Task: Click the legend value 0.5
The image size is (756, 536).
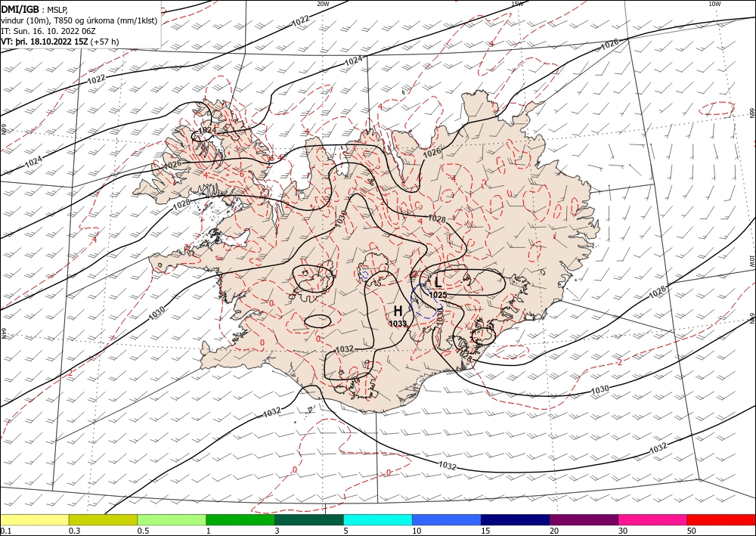Action: [142, 531]
